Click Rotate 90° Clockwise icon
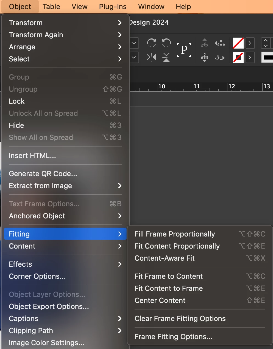273x349 pixels. (151, 43)
